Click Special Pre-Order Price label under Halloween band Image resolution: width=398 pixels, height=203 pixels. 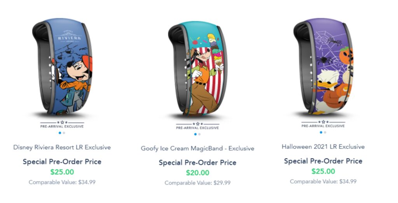click(323, 161)
